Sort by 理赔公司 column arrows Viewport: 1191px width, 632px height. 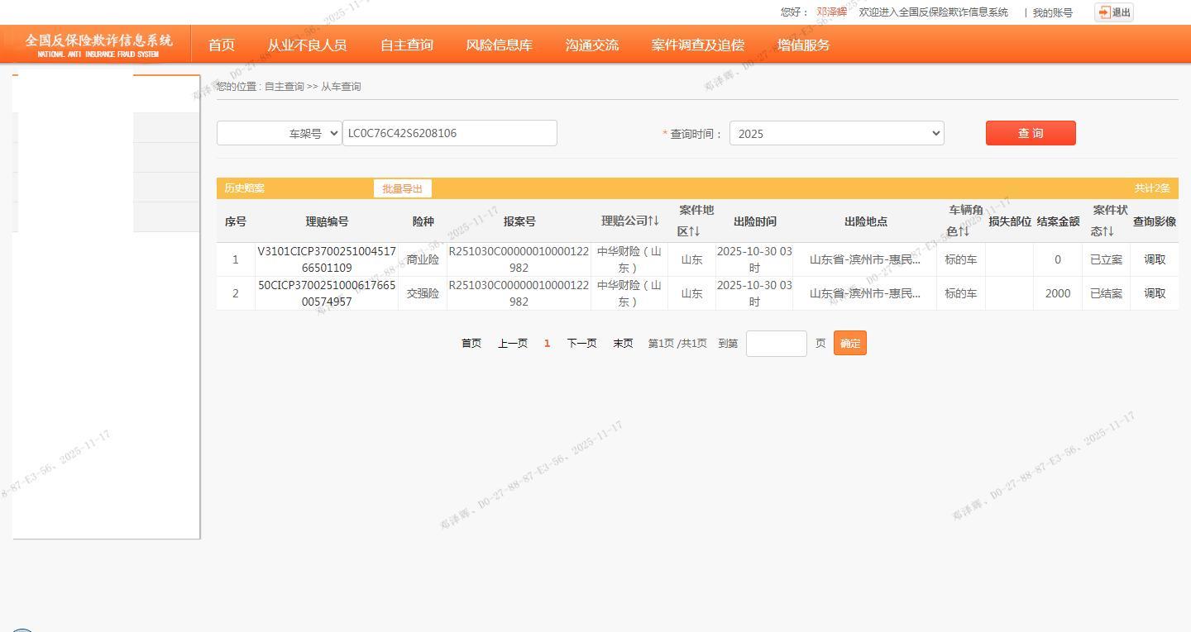tap(653, 221)
